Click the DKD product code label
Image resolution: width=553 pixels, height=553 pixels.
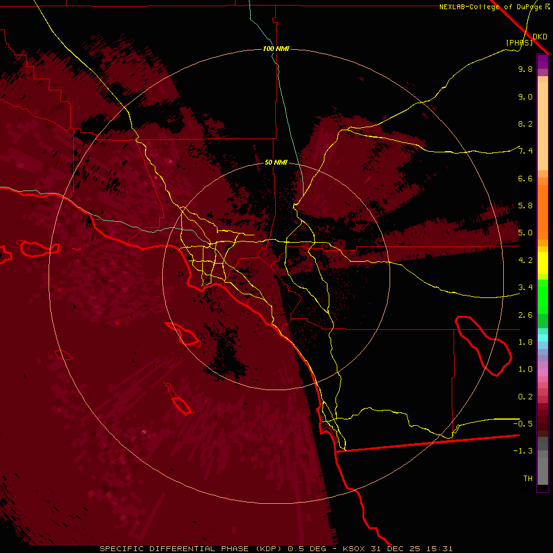(x=540, y=37)
